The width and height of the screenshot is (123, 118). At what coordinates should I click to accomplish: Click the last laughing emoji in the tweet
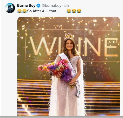click(79, 11)
